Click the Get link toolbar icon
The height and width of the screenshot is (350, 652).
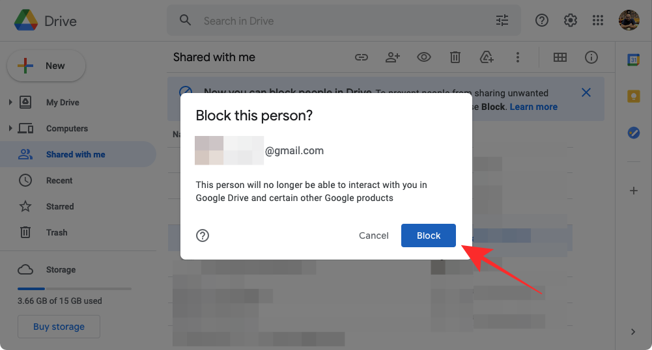pyautogui.click(x=361, y=57)
